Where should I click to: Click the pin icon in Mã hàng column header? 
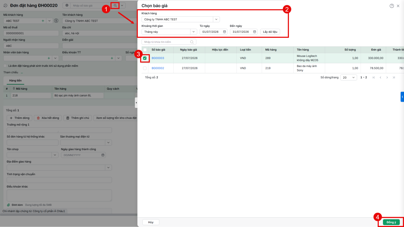14,89
